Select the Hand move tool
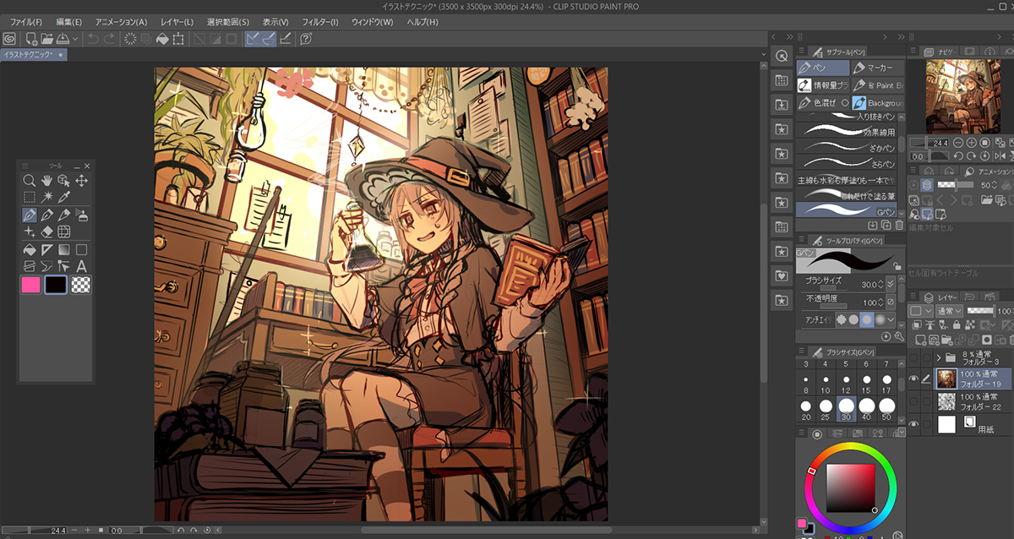This screenshot has height=539, width=1014. pos(46,180)
